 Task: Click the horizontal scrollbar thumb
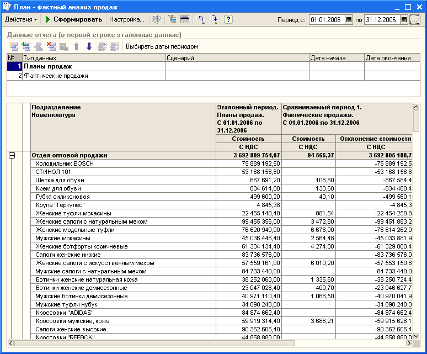154,343
